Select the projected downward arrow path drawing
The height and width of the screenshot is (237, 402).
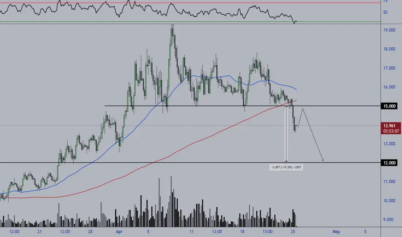[313, 134]
